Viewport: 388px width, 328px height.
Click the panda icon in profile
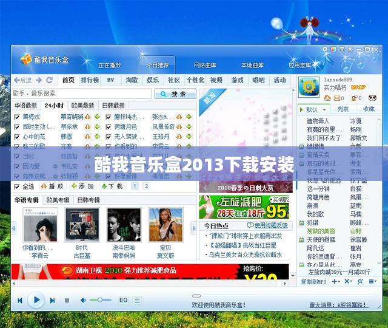pos(372,98)
